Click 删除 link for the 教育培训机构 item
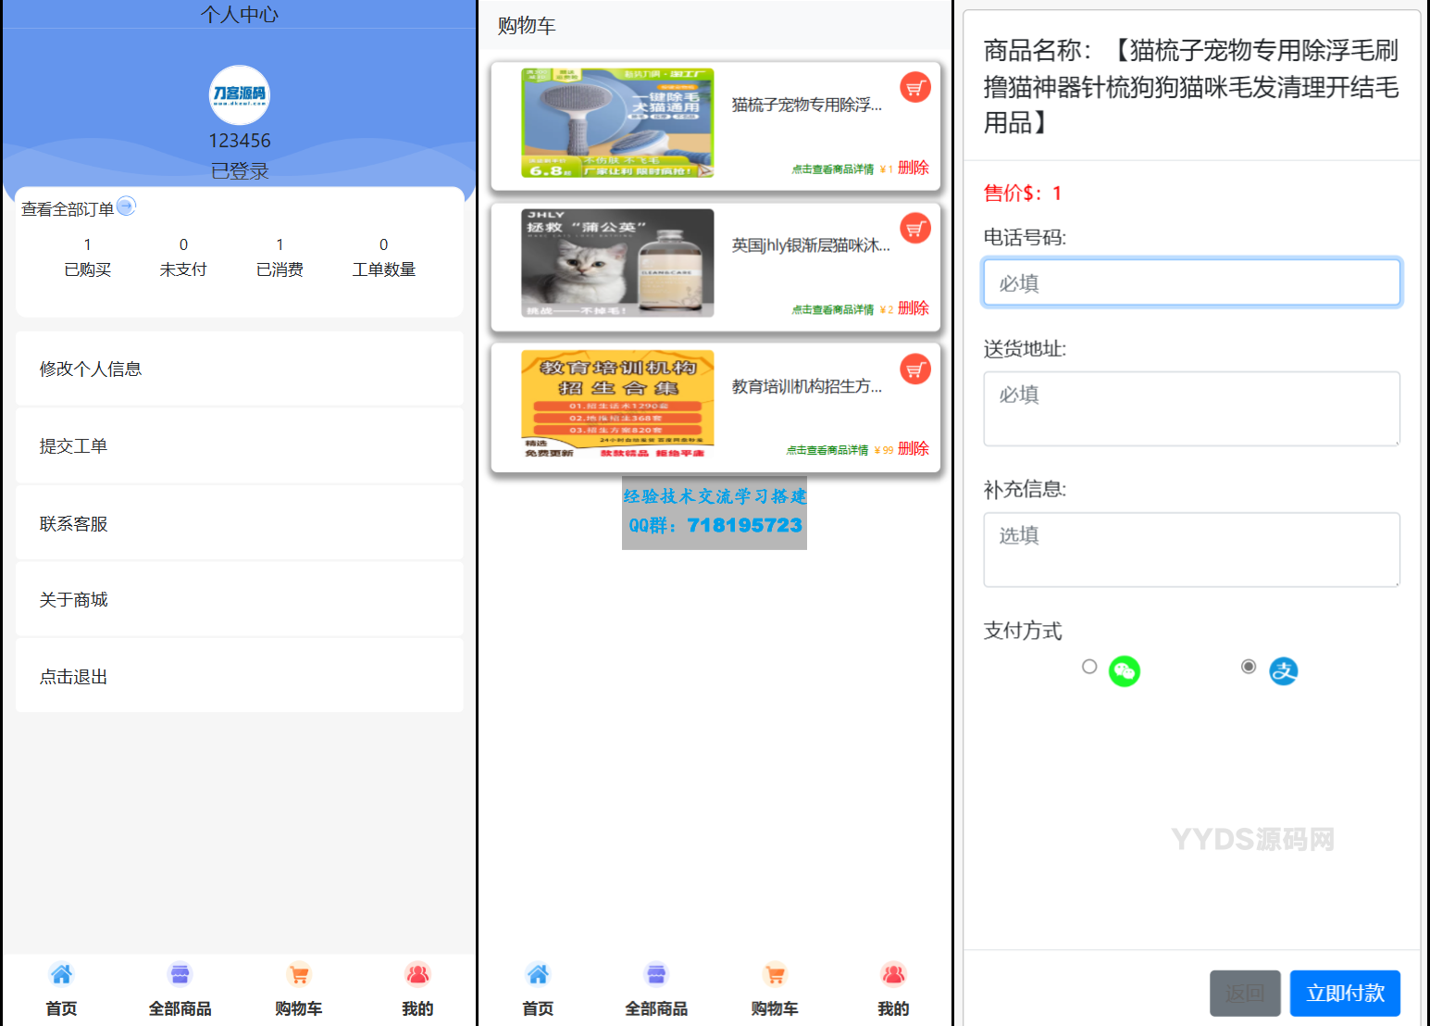Viewport: 1430px width, 1026px height. click(913, 448)
